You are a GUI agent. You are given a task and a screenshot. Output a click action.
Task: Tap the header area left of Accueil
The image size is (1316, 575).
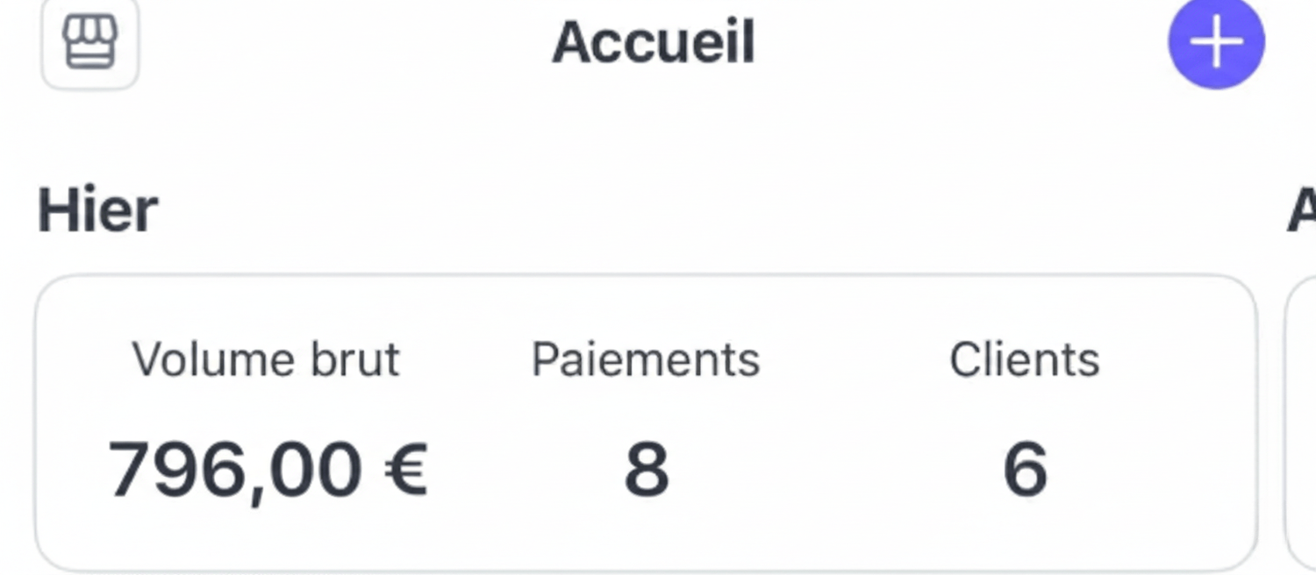pos(342,42)
